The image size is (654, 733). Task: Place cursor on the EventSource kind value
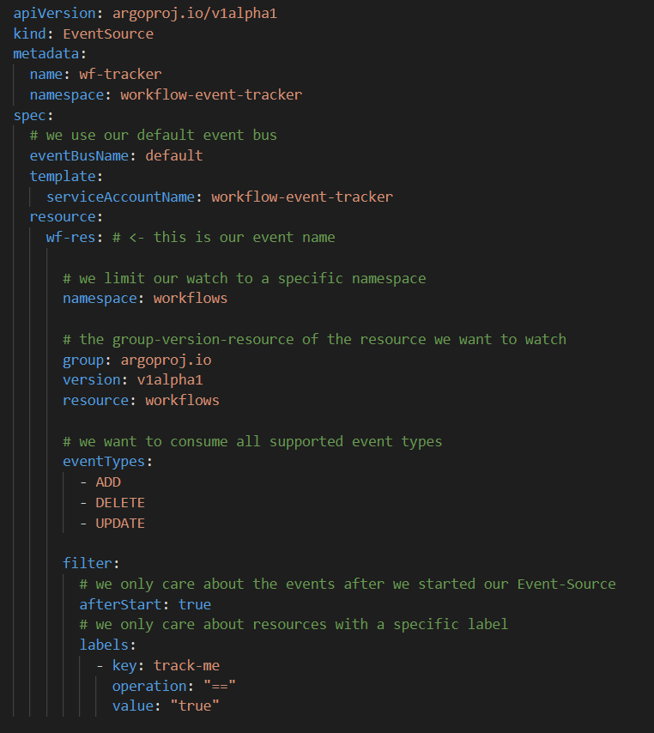[108, 34]
